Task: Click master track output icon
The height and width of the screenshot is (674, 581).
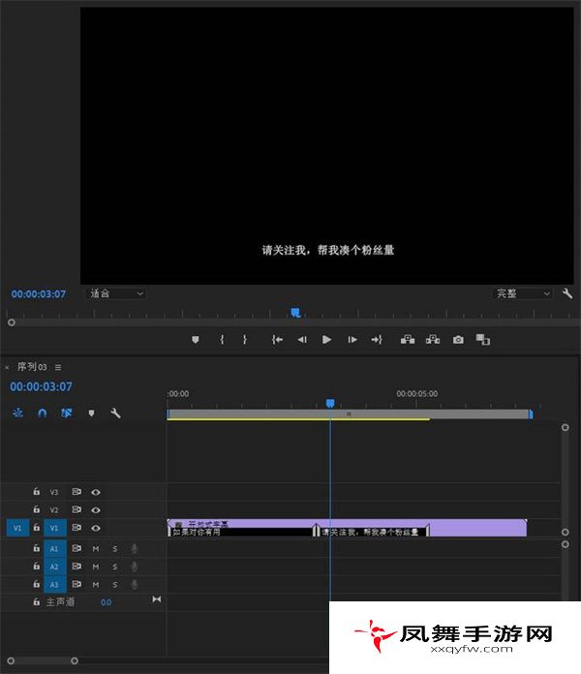Action: pos(157,599)
